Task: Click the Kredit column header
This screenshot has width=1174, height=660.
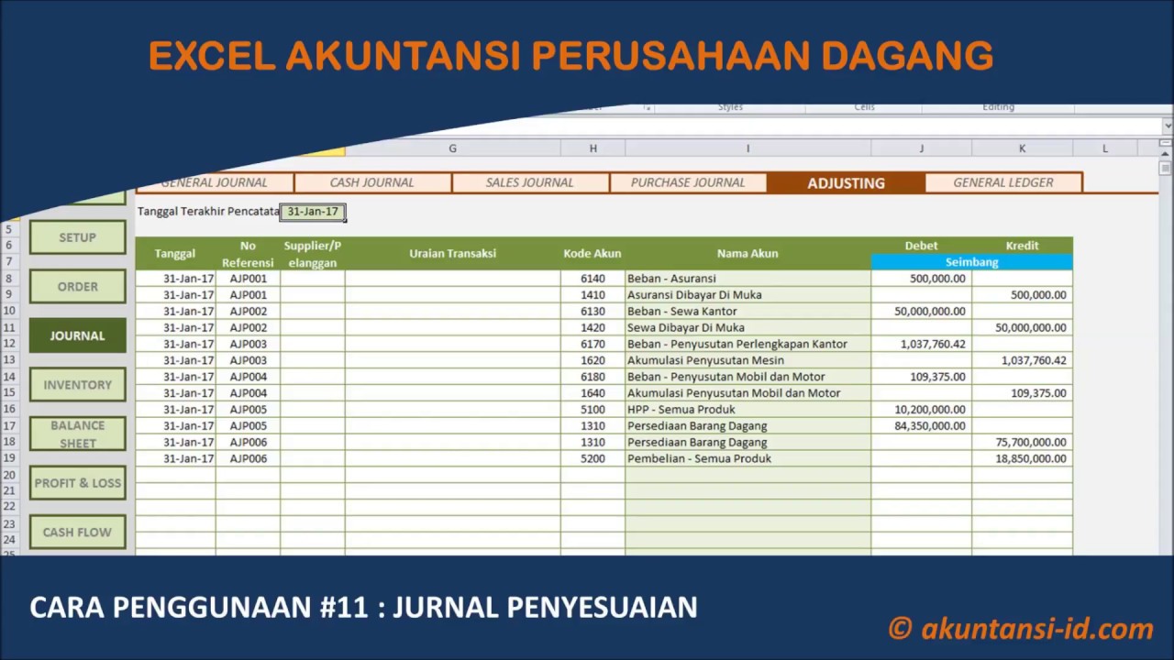Action: point(1022,246)
